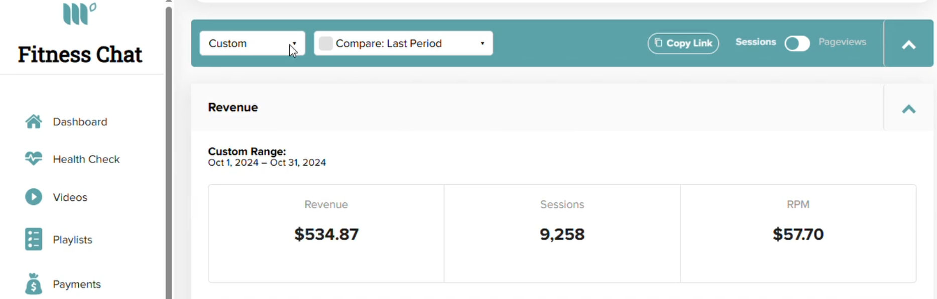The height and width of the screenshot is (299, 937).
Task: Click the Dashboard home icon
Action: [34, 122]
